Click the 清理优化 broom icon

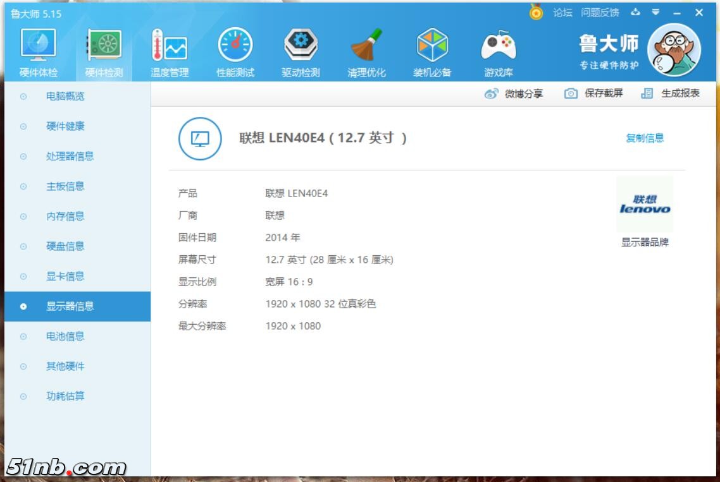click(x=366, y=47)
